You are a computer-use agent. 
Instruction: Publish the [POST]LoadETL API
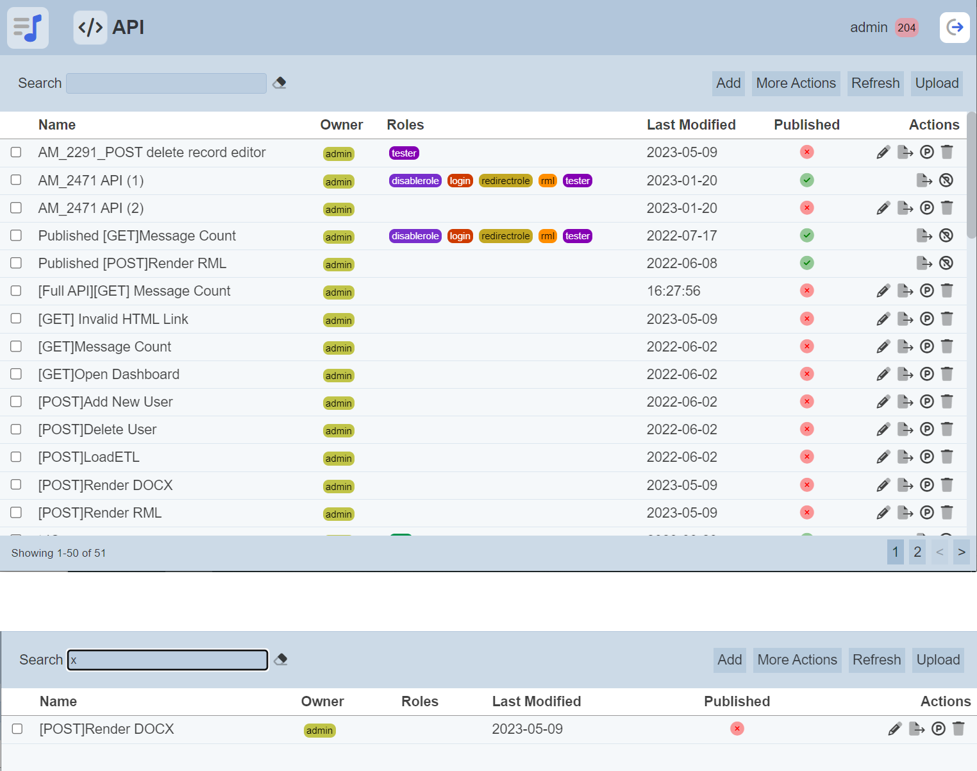point(926,457)
